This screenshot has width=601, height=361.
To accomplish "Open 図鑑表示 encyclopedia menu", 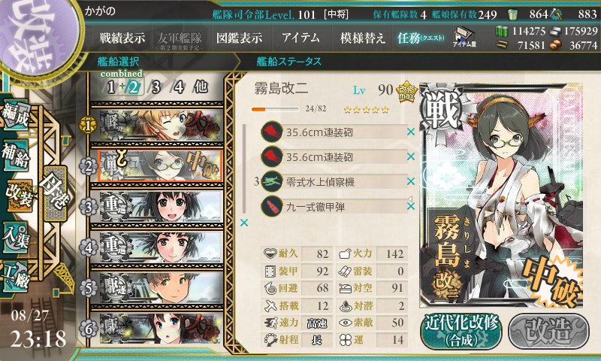I will click(239, 38).
